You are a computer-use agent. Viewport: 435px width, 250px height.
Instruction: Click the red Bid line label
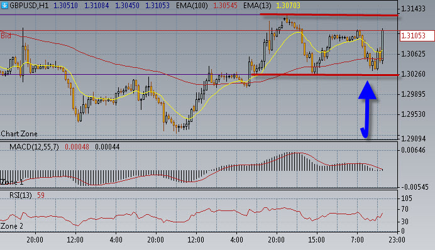(x=6, y=36)
